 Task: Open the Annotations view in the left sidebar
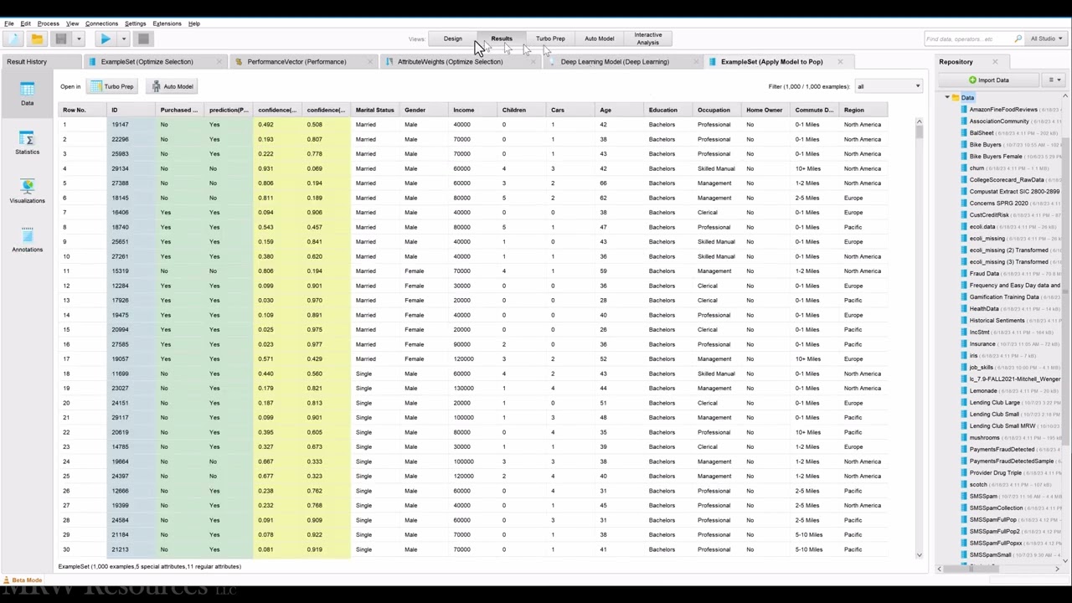point(27,240)
